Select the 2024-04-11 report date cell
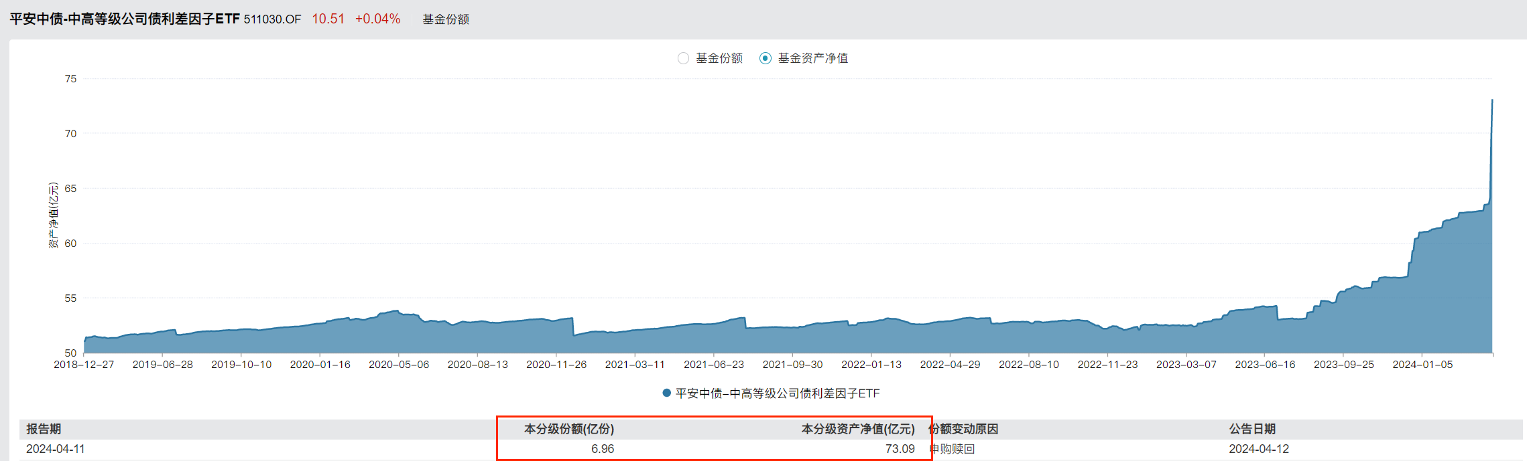The image size is (1527, 461). 56,449
